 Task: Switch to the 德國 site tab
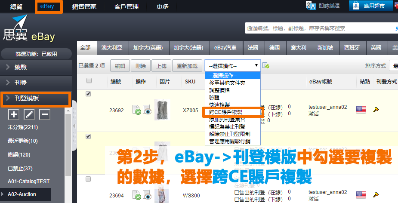click(x=275, y=47)
